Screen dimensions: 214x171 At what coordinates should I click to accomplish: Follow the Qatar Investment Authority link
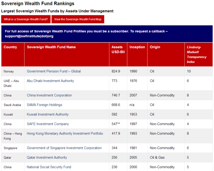click(x=47, y=158)
